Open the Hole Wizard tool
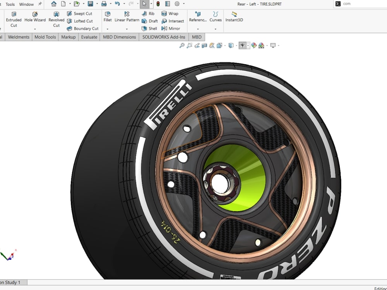This screenshot has width=387, height=290. point(35,17)
